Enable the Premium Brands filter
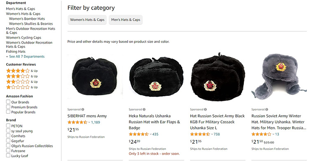Viewport: 309px width, 161px height. click(8, 107)
